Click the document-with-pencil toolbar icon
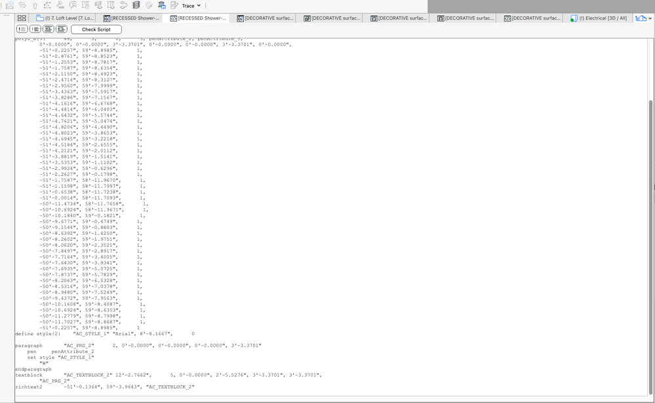 point(174,5)
